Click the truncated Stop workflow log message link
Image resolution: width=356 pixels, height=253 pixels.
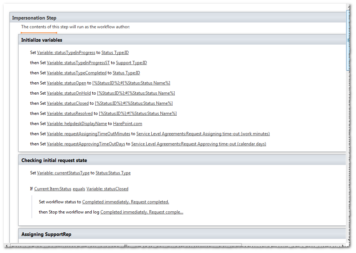point(141,212)
